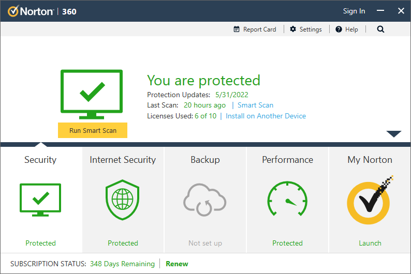Click the Backup cloud icon
Screen dimensions: 411x274
tap(205, 200)
